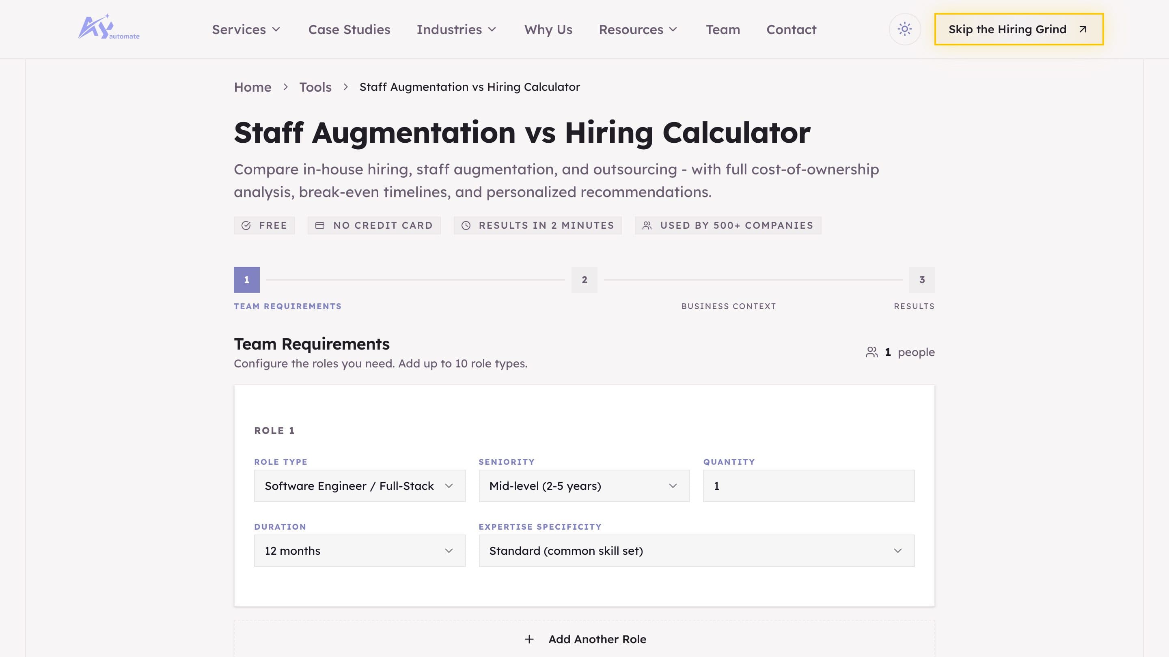Image resolution: width=1169 pixels, height=657 pixels.
Task: Click the people icon beside 1 people
Action: click(x=871, y=352)
